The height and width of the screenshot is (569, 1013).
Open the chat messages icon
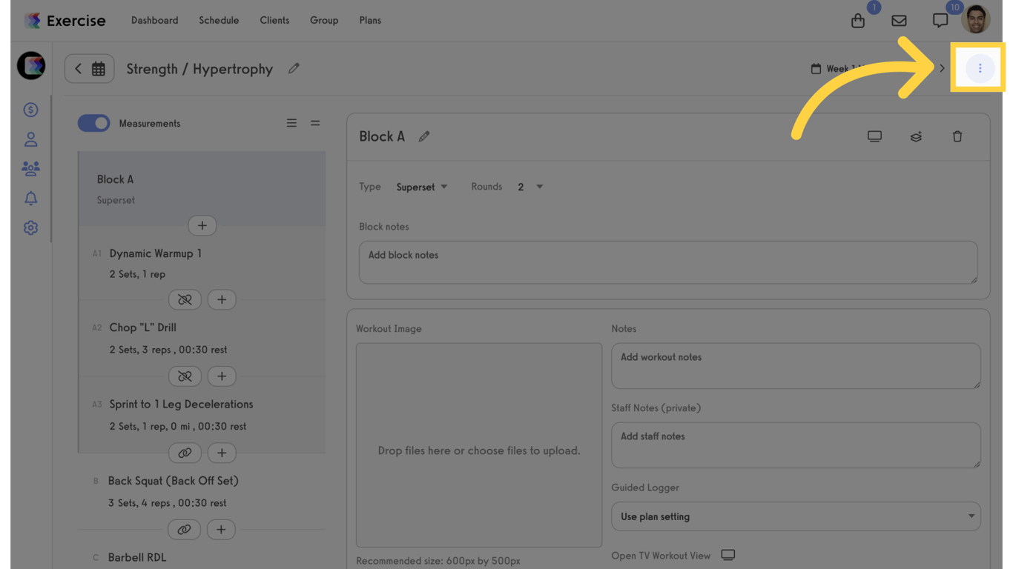point(940,21)
